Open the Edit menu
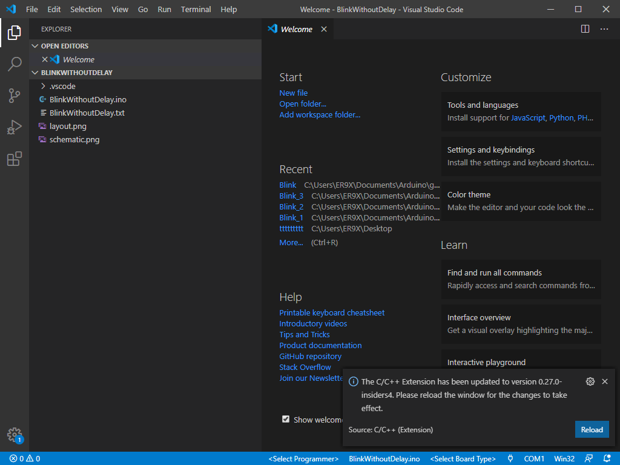620x465 pixels. (54, 10)
